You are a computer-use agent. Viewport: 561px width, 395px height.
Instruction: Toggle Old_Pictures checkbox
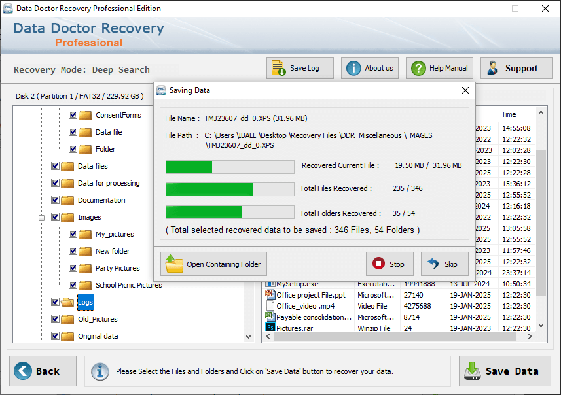pos(56,319)
